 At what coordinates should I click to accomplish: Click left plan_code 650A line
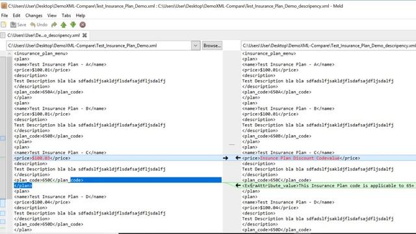(49, 92)
